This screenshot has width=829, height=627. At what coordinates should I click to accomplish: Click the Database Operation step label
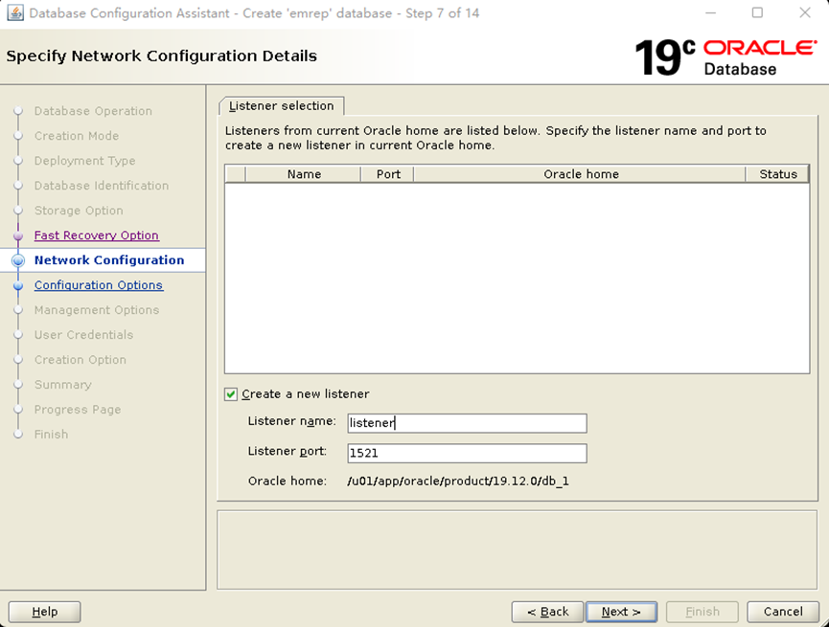pos(93,111)
